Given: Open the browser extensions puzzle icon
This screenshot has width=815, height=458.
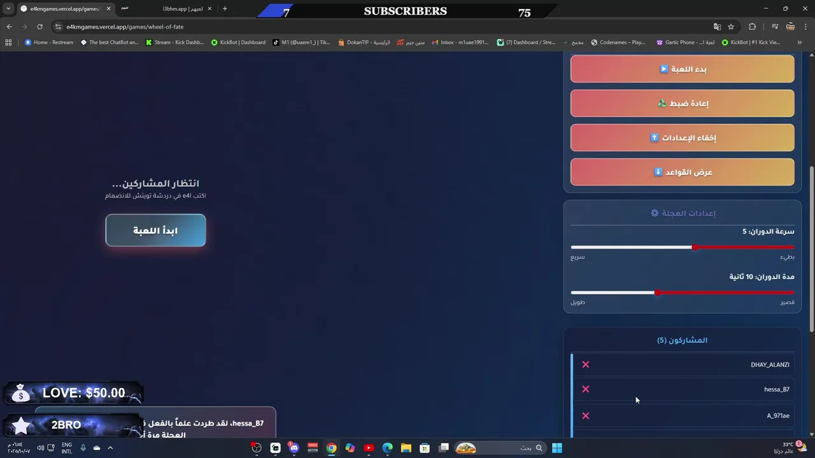Looking at the screenshot, I should pos(753,27).
